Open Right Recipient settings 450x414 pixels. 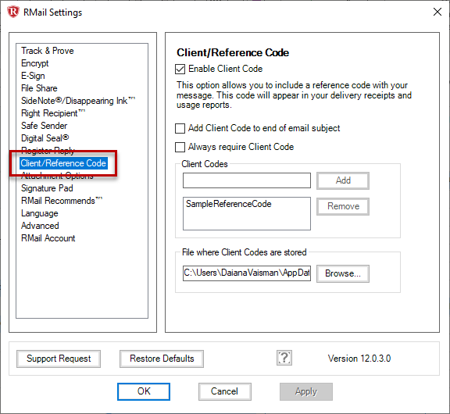[x=53, y=113]
